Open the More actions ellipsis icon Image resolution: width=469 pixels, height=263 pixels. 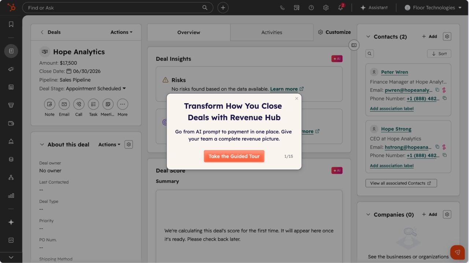(x=122, y=104)
